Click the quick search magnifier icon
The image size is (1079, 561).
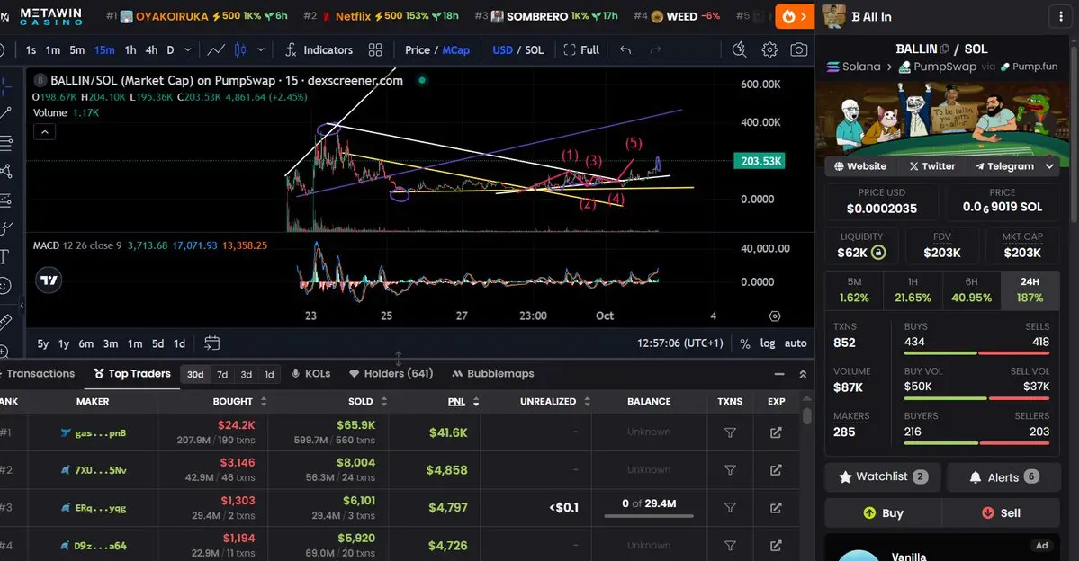739,49
